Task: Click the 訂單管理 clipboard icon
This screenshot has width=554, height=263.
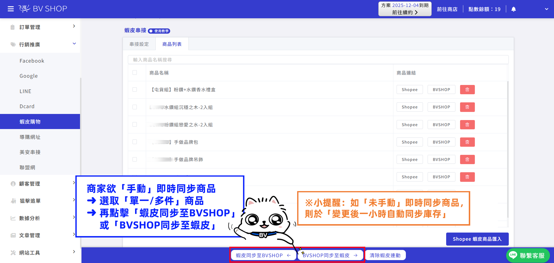Action: 13,27
